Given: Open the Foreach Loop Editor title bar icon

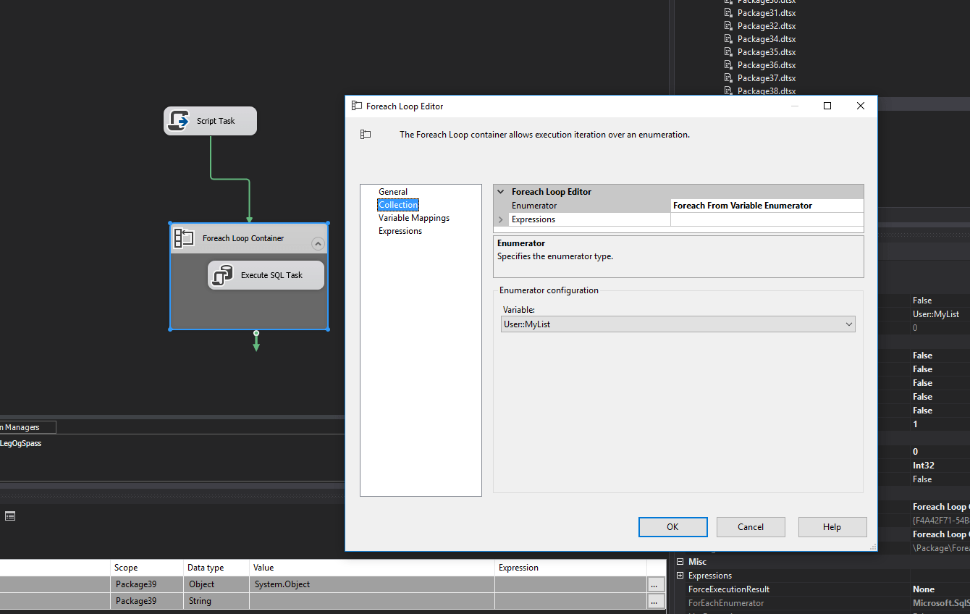Looking at the screenshot, I should pos(356,106).
